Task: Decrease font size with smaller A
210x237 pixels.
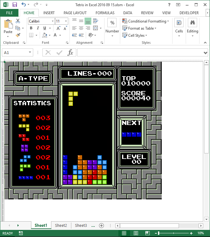Action: point(65,28)
